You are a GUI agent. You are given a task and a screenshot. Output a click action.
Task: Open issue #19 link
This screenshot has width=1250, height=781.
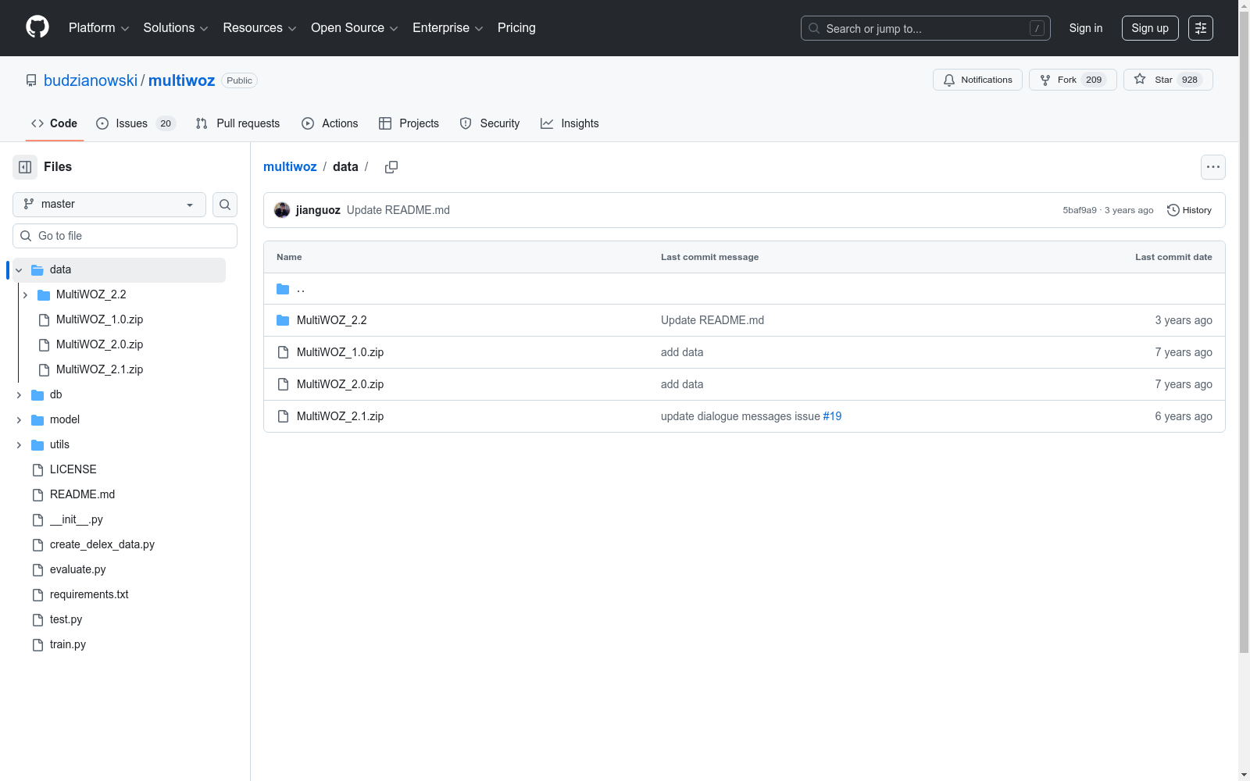[x=832, y=416]
